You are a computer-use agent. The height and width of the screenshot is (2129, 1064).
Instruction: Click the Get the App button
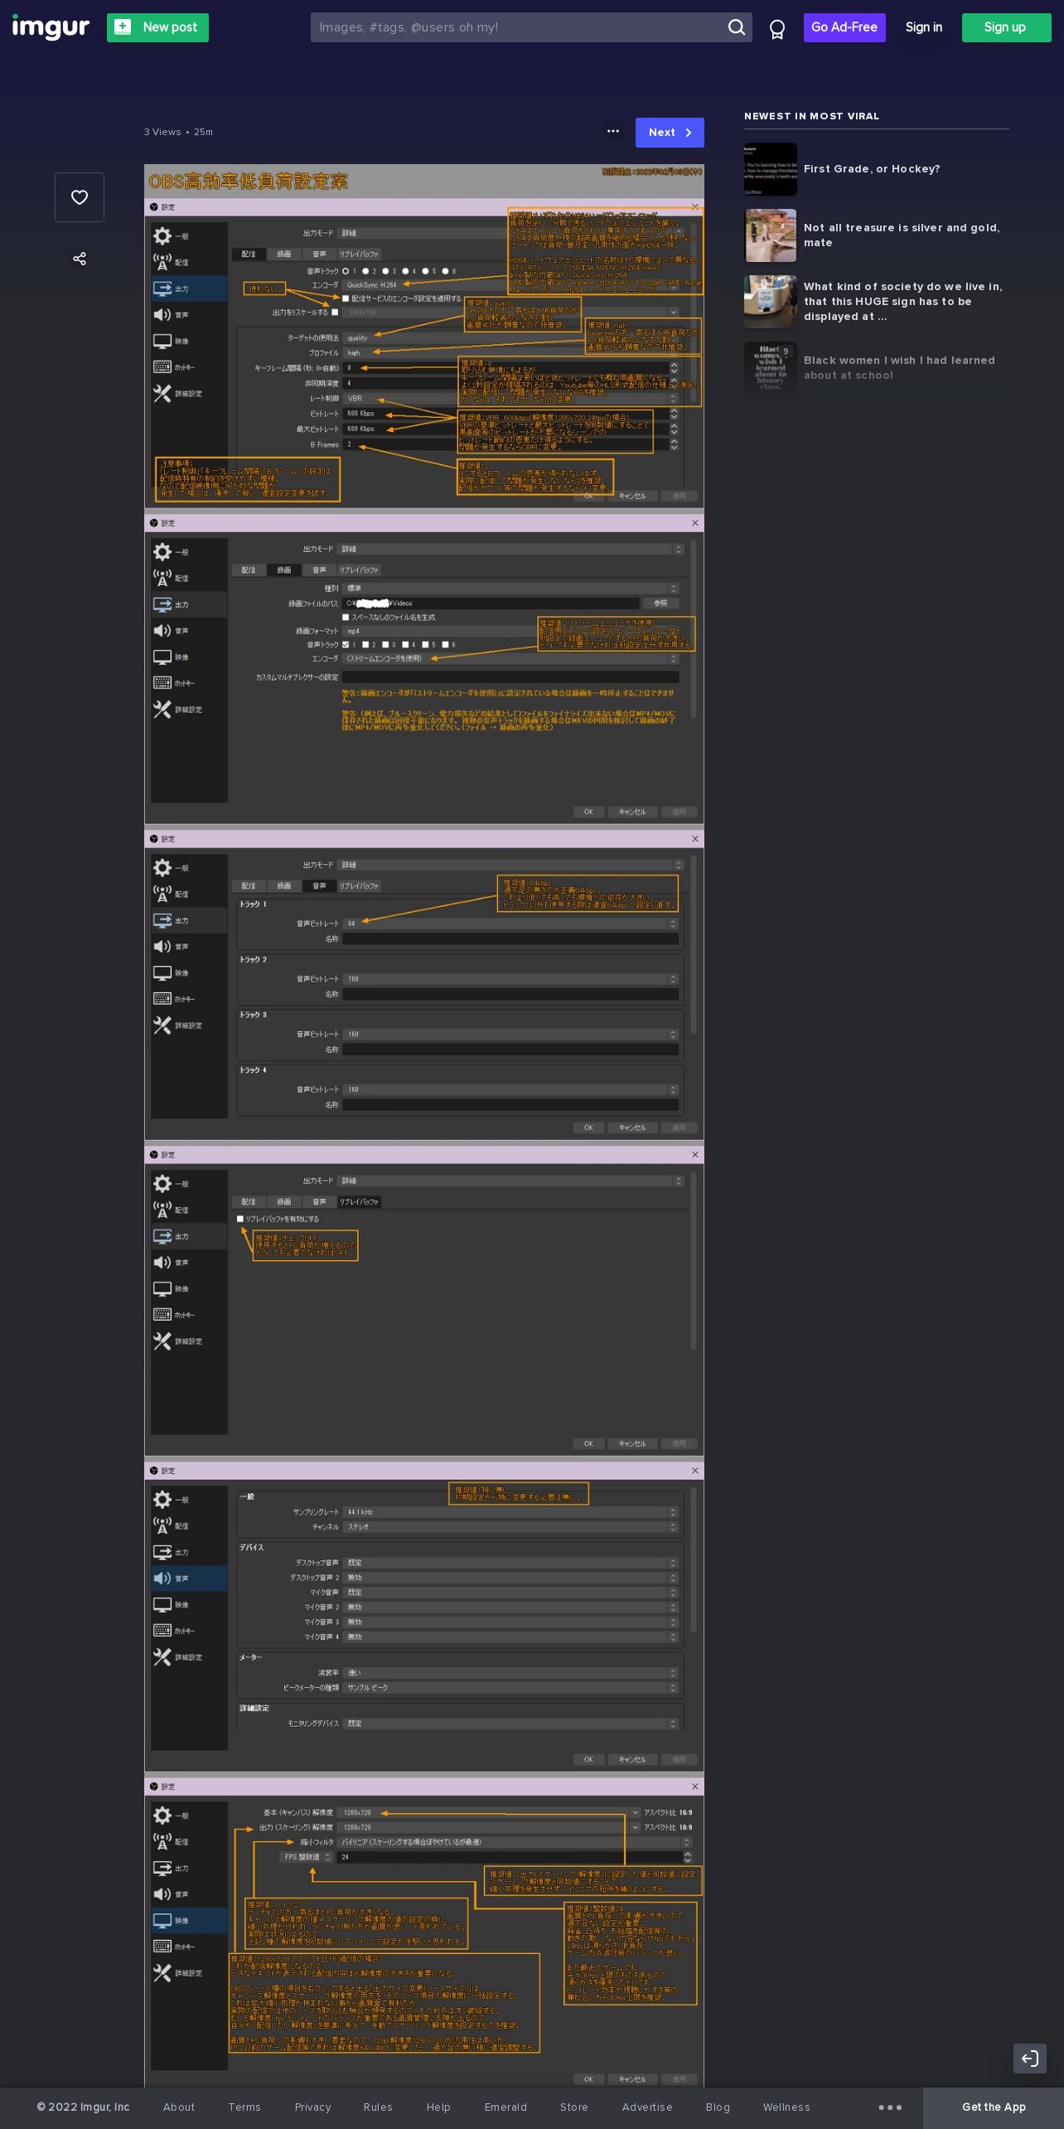tap(994, 2107)
